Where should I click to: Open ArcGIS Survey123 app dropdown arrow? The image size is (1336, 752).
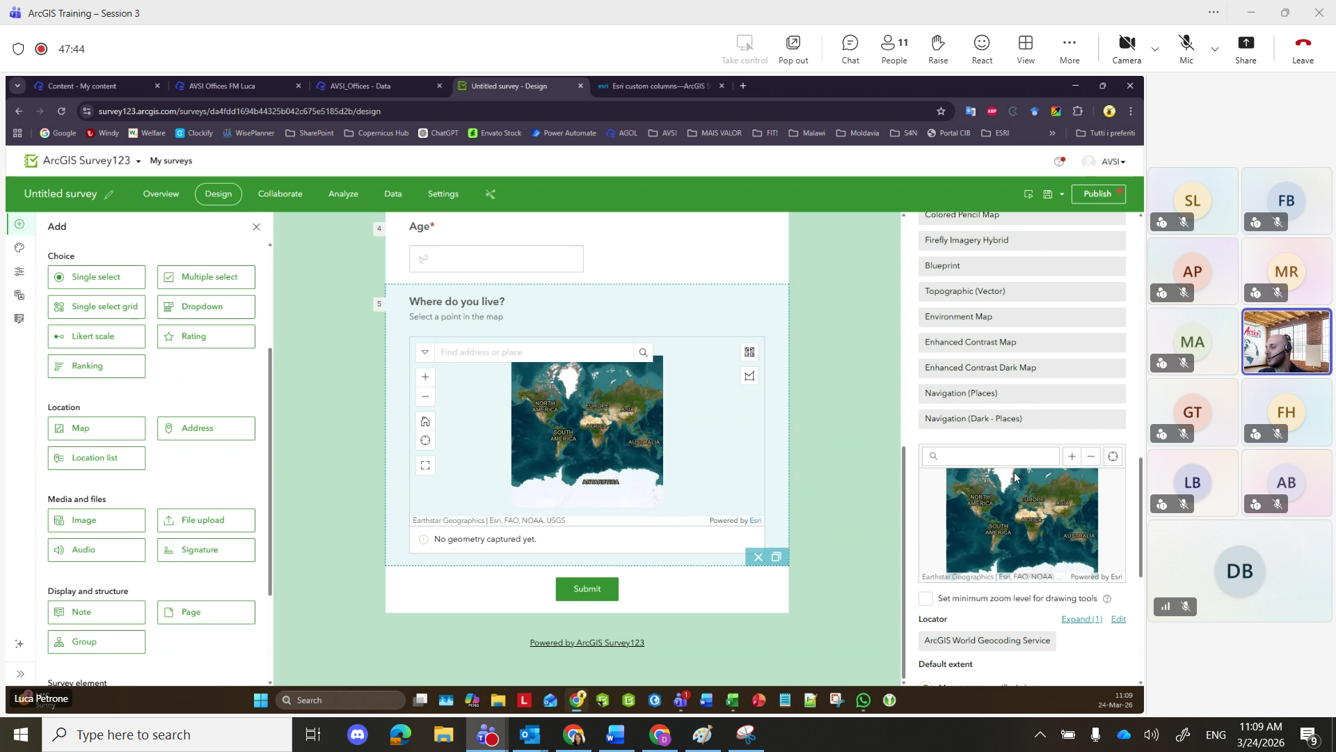[x=138, y=162]
